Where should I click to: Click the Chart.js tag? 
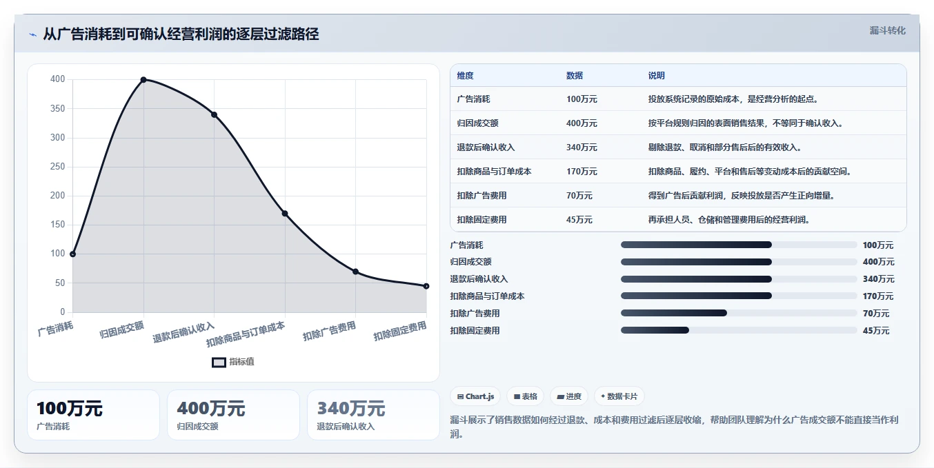(x=476, y=396)
